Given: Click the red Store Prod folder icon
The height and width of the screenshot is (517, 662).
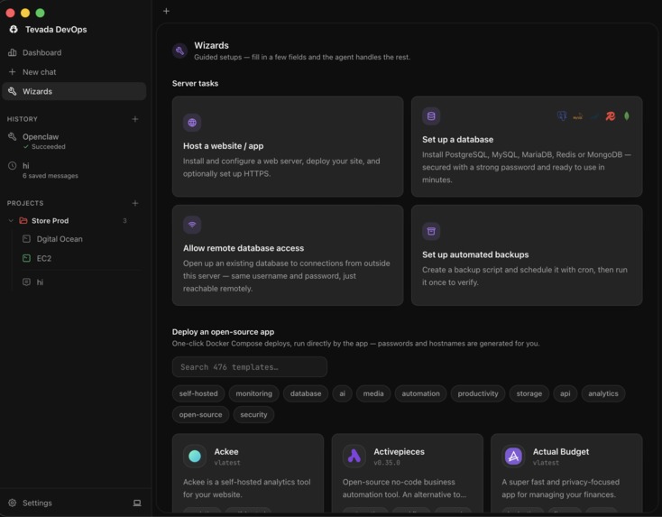Looking at the screenshot, I should tap(23, 220).
